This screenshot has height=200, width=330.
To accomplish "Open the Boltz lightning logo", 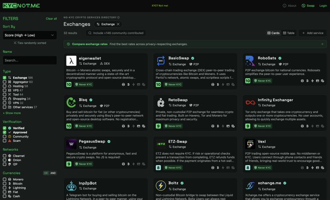I will point(160,186).
